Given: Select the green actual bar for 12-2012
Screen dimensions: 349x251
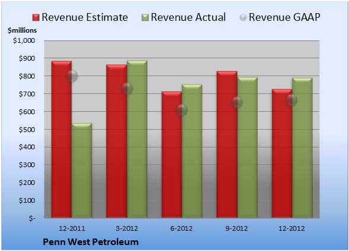Looking at the screenshot, I should click(302, 148).
